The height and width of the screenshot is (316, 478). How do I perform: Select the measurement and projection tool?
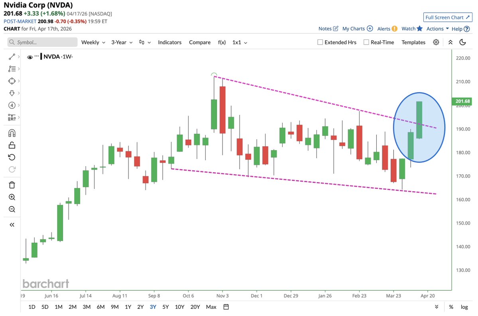coord(12,117)
